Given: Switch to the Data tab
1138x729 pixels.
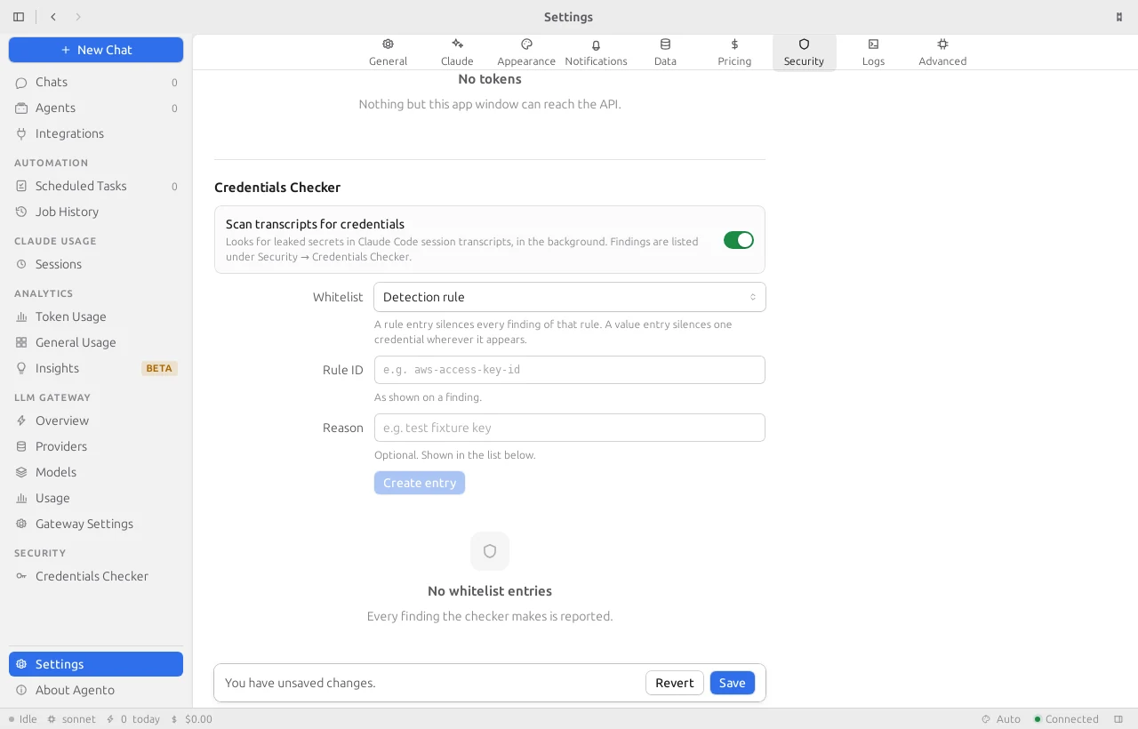Looking at the screenshot, I should 665,52.
